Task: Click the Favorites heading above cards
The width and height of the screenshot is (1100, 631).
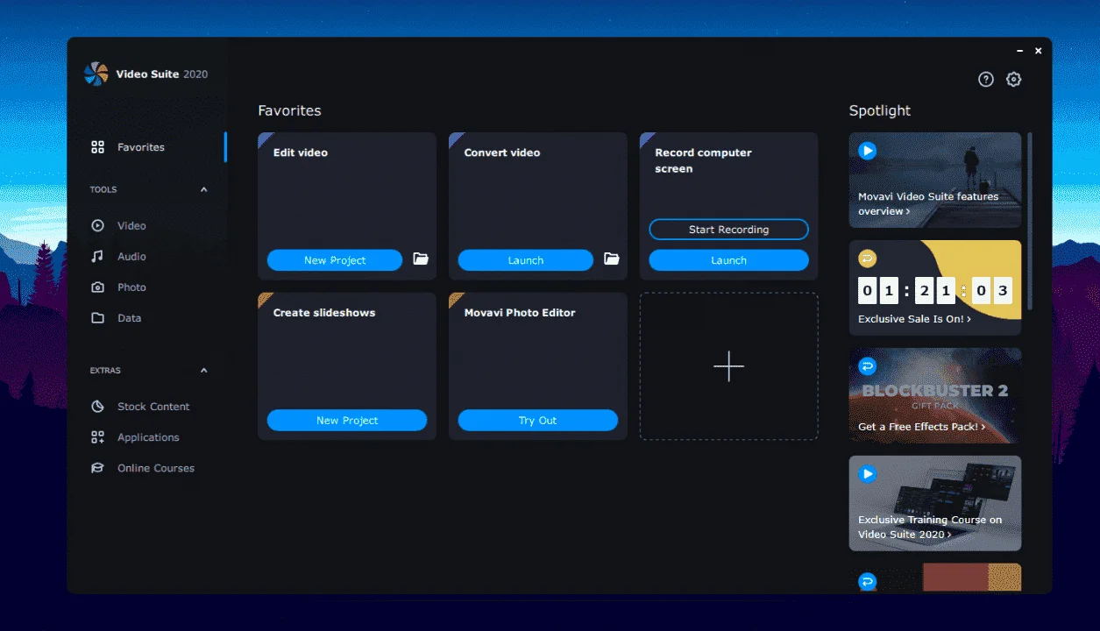Action: coord(290,111)
